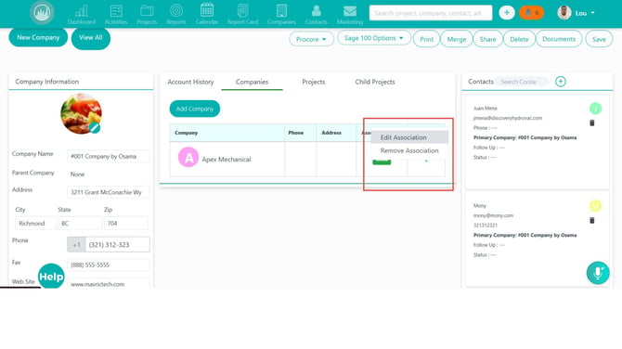Click the Merge button

coord(457,39)
